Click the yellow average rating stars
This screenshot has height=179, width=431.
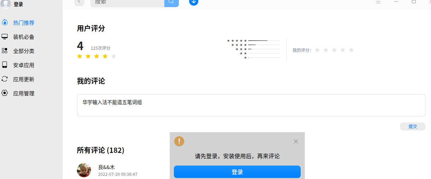tap(97, 56)
